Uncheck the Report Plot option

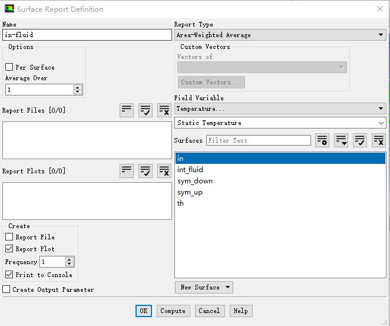point(9,248)
